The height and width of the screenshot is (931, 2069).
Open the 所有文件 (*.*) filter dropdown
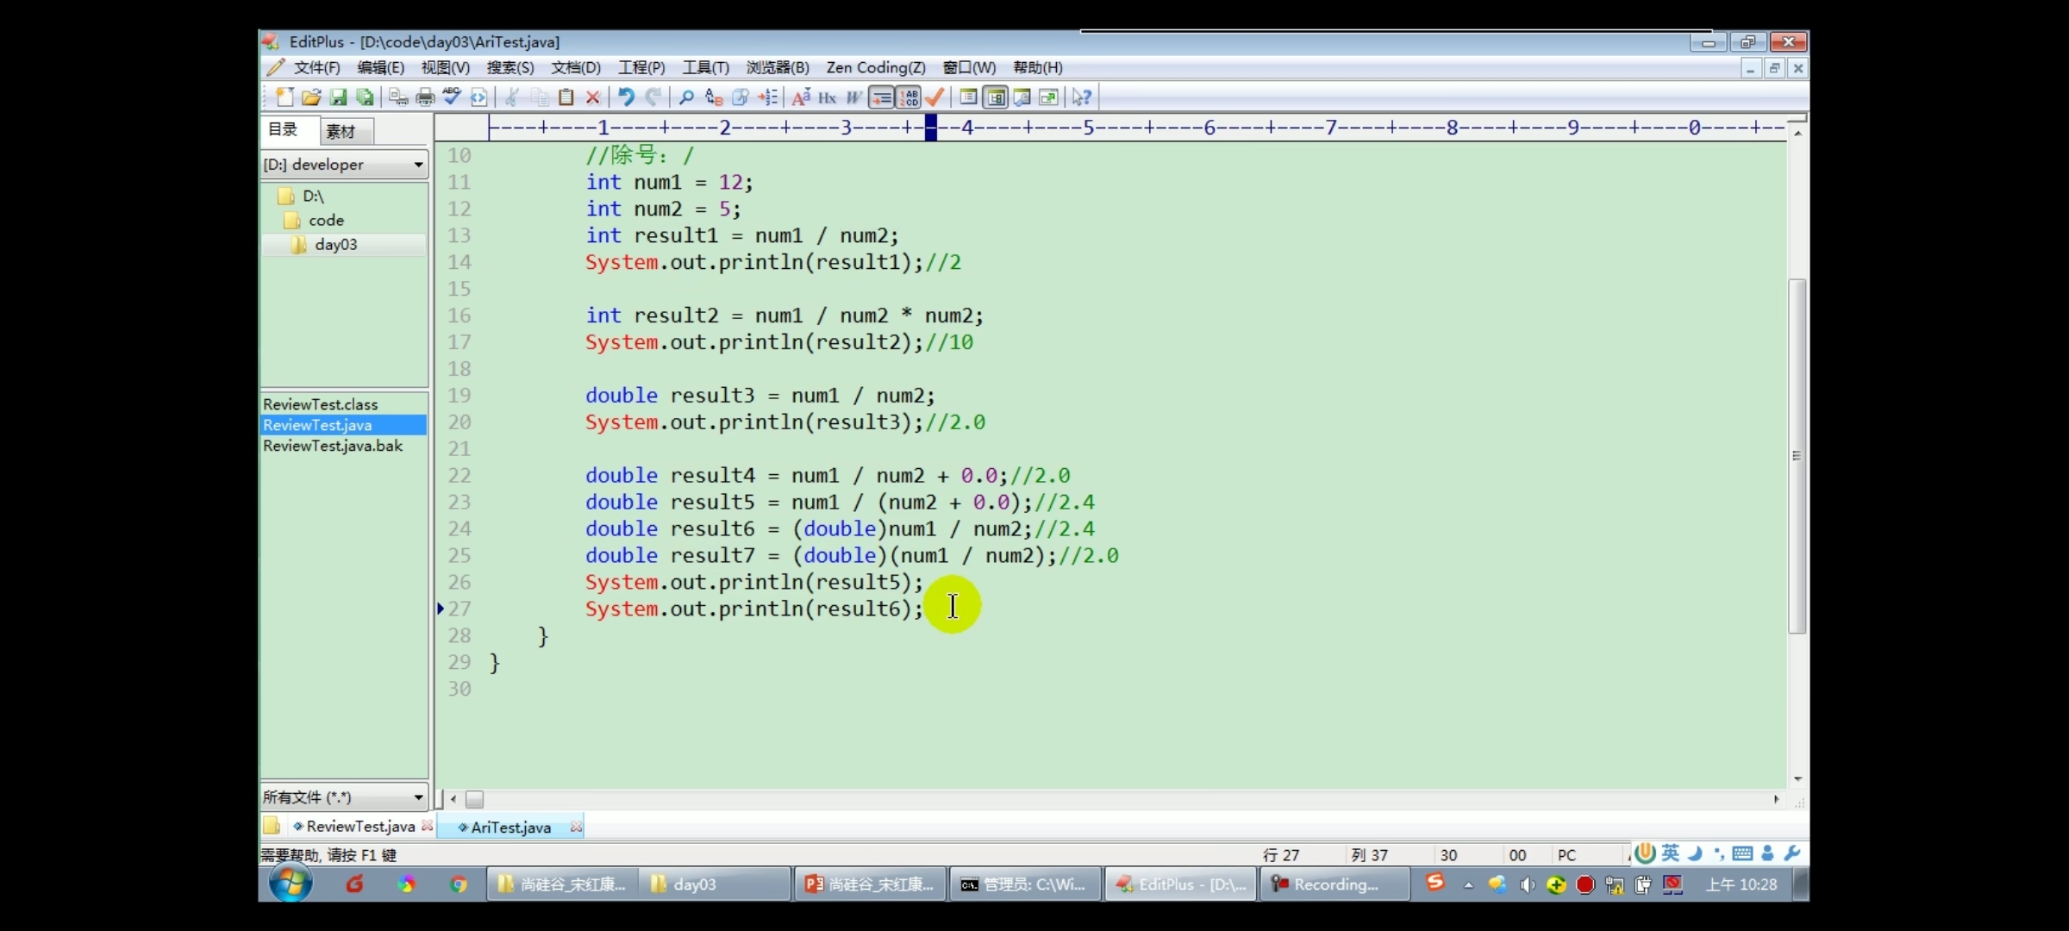(x=344, y=797)
